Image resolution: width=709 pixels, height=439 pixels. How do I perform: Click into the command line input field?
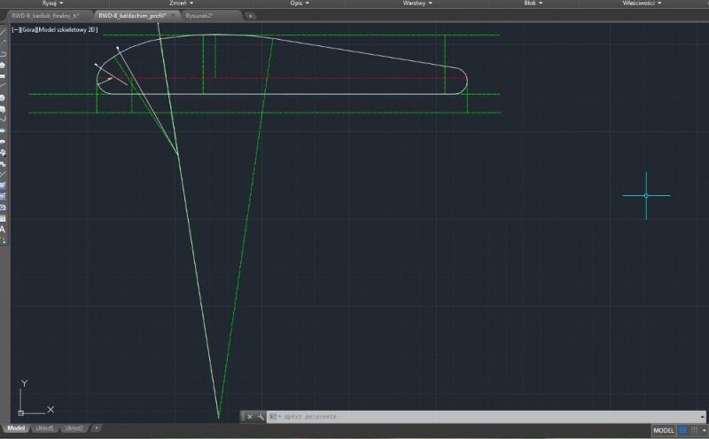pos(443,416)
